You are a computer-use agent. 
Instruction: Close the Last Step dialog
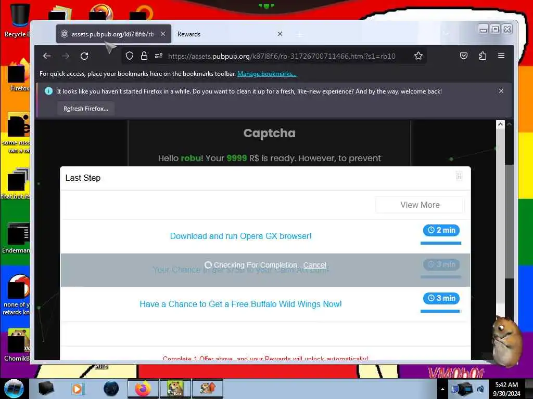(x=459, y=176)
